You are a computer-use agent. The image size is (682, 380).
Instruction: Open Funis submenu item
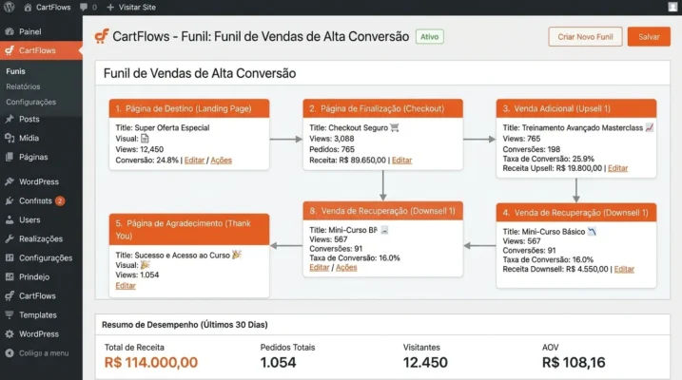point(15,71)
